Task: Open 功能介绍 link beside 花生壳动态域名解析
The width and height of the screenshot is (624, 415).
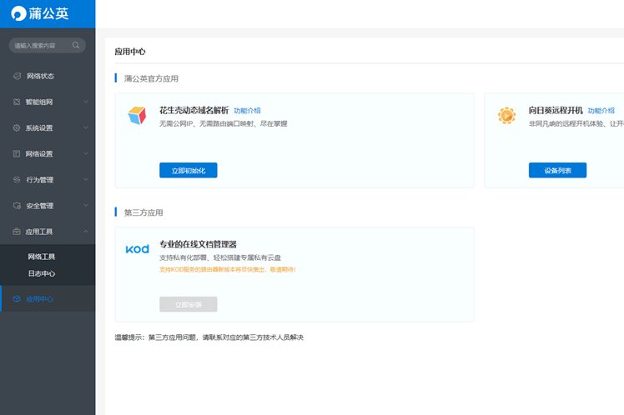Action: 247,110
